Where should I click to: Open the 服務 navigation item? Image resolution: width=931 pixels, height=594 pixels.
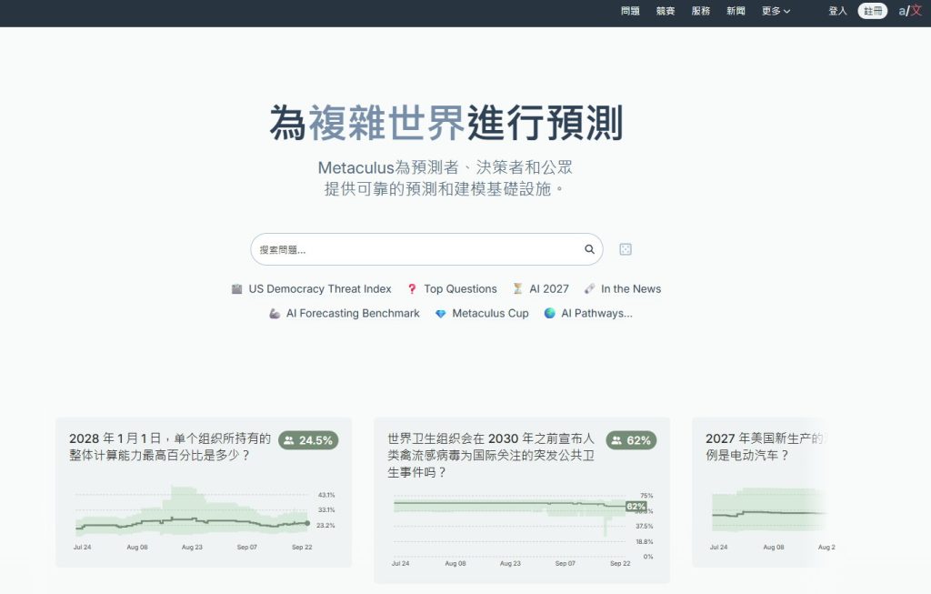(x=701, y=11)
